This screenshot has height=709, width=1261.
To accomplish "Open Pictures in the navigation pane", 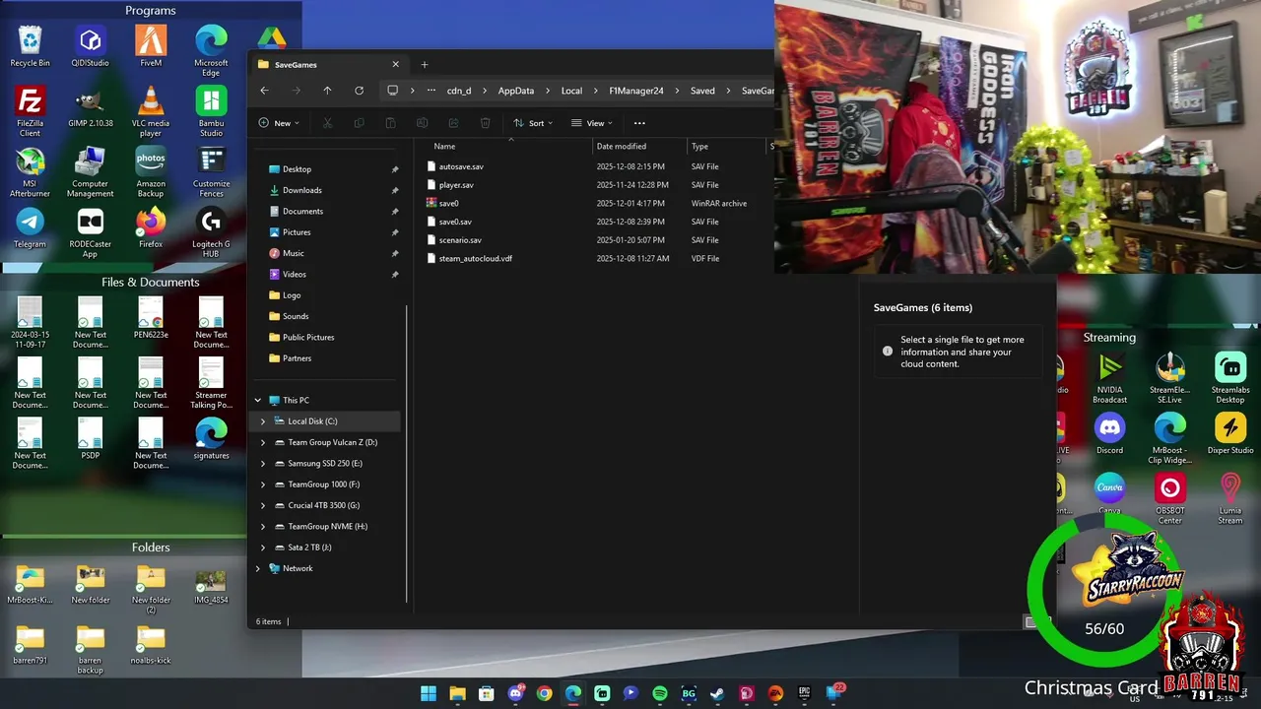I will pyautogui.click(x=297, y=232).
